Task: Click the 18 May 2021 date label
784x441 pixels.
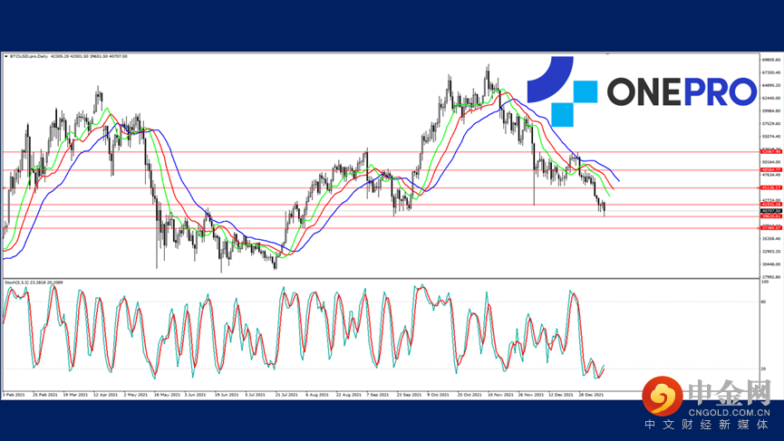Action: pos(167,395)
